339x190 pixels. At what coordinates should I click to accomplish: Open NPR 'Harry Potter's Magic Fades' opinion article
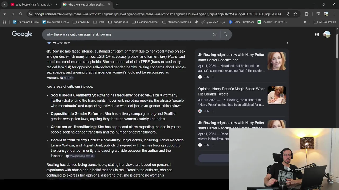coord(232,91)
